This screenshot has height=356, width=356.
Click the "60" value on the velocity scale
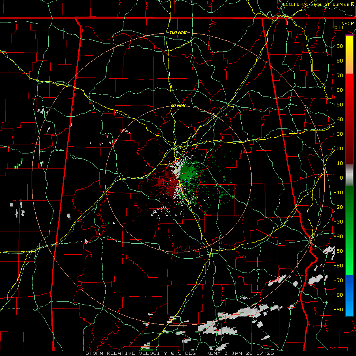[340, 90]
